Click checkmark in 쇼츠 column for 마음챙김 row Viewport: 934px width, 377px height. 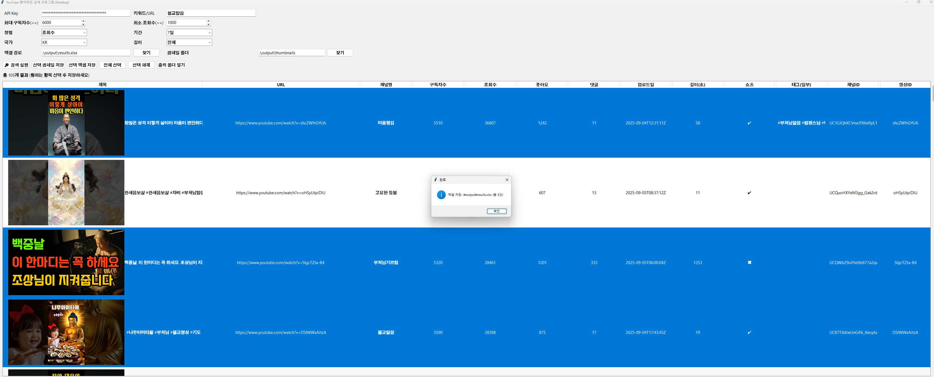pyautogui.click(x=749, y=123)
